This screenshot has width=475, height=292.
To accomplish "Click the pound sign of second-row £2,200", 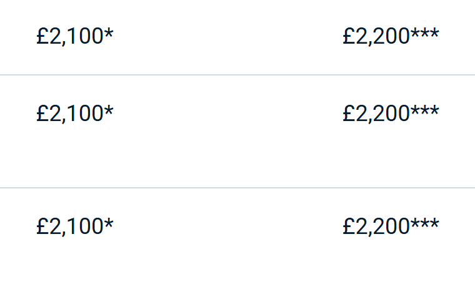I will click(349, 114).
